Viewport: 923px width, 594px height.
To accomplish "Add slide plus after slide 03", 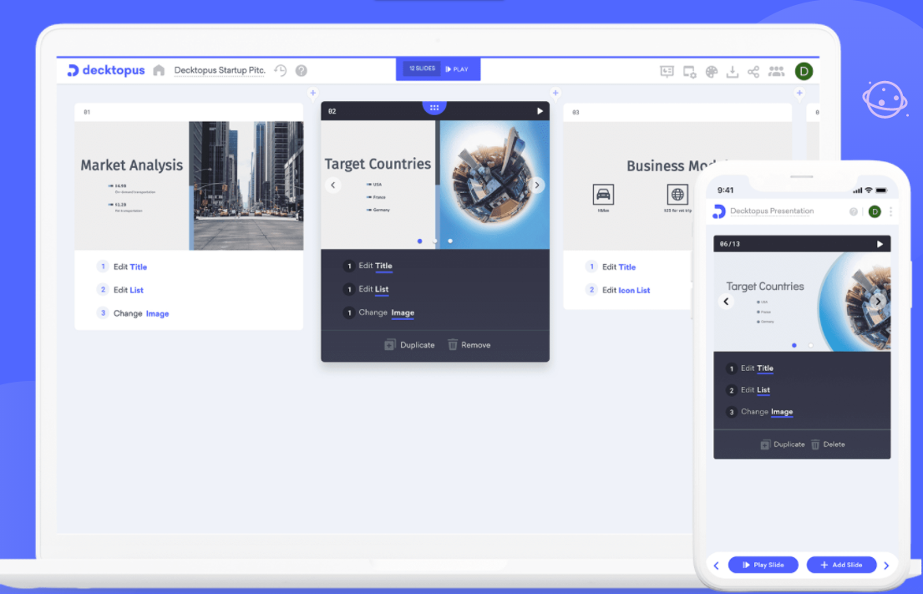I will pos(799,93).
